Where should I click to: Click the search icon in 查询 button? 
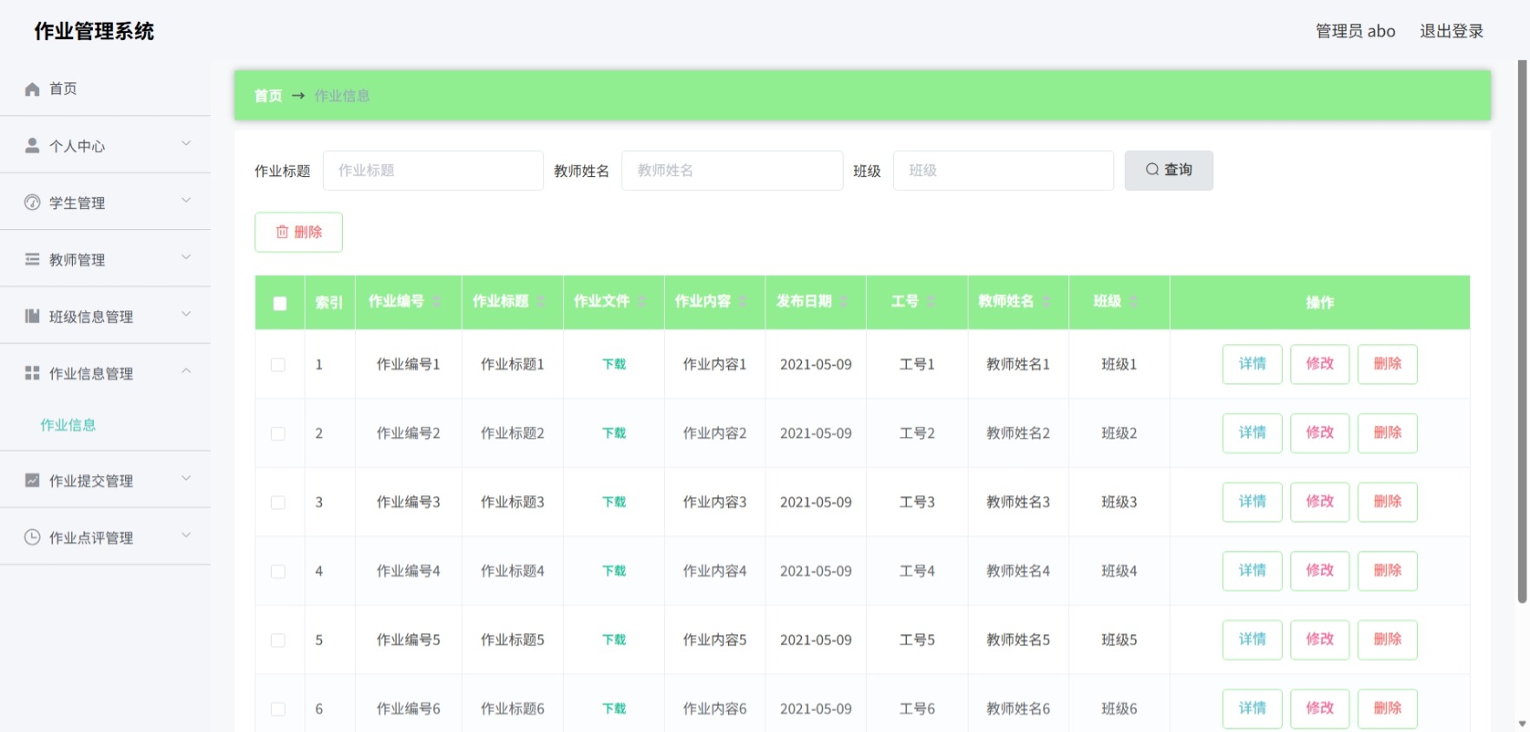coord(1152,169)
